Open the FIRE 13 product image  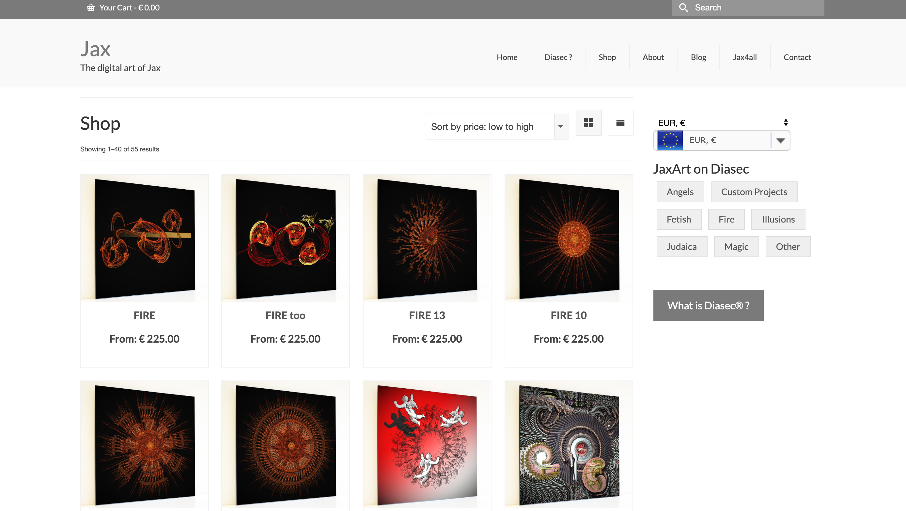pos(427,239)
